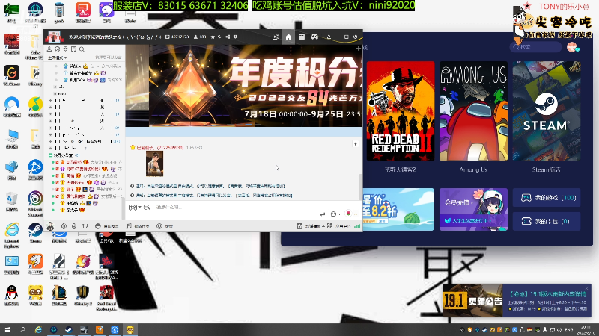Click the headset icon above channel list
Screen dimensions: 599x336
pos(58,49)
